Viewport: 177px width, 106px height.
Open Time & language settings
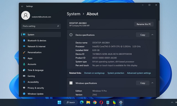41,70
